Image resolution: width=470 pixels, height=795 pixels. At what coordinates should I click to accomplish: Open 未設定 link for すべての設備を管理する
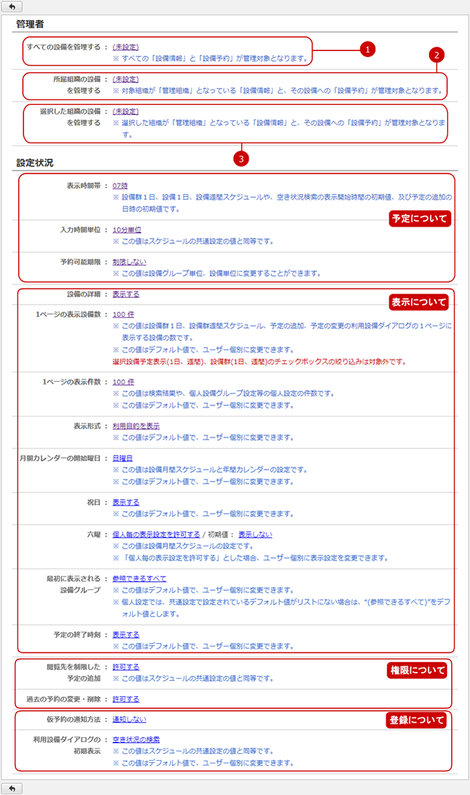tap(126, 47)
